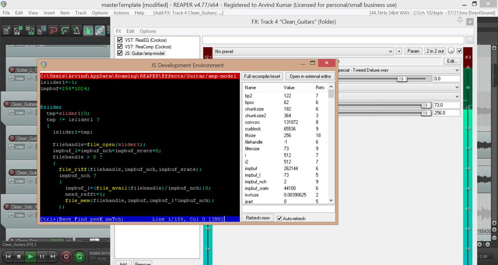Arm the Guitar_L track record button

12,70
